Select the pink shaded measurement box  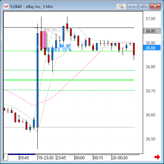[x=44, y=39]
